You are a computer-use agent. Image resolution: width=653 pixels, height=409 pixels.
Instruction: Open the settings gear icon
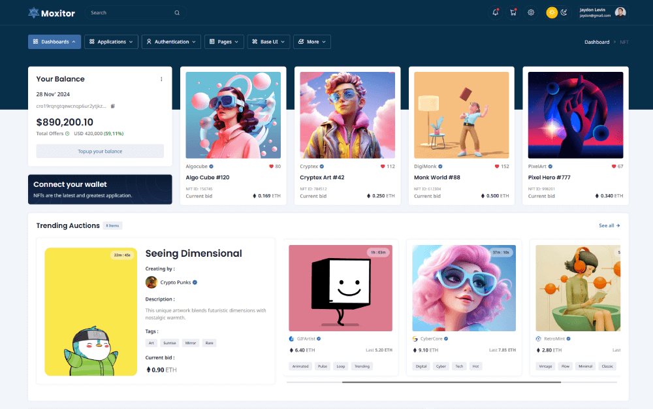point(531,12)
